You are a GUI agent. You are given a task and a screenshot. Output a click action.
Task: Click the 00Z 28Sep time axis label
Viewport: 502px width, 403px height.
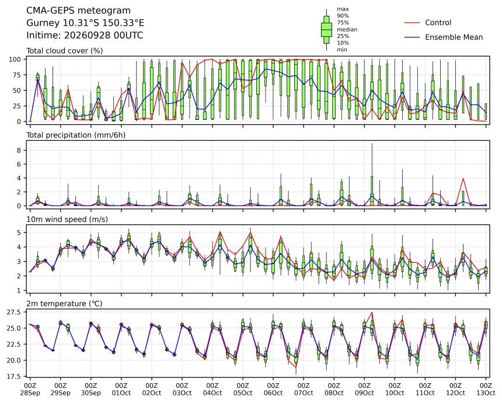click(30, 389)
